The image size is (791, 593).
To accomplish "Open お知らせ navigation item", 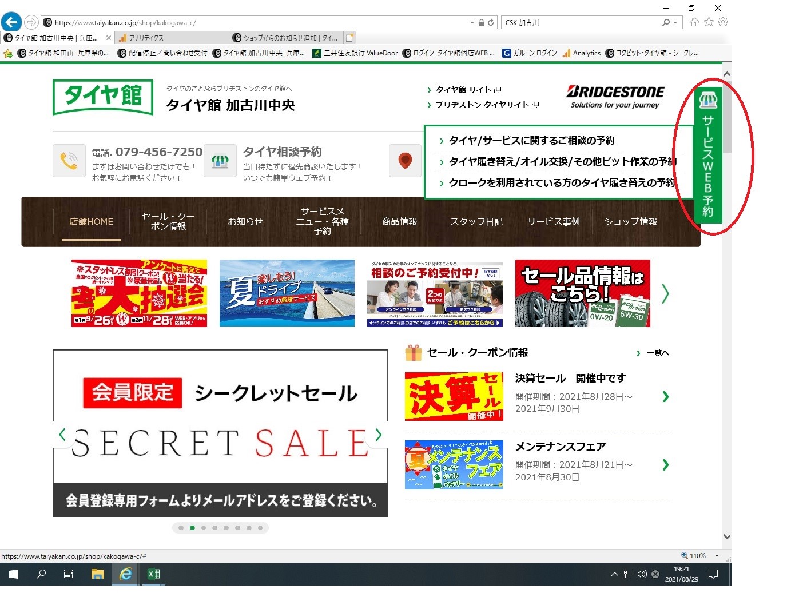I will (245, 221).
